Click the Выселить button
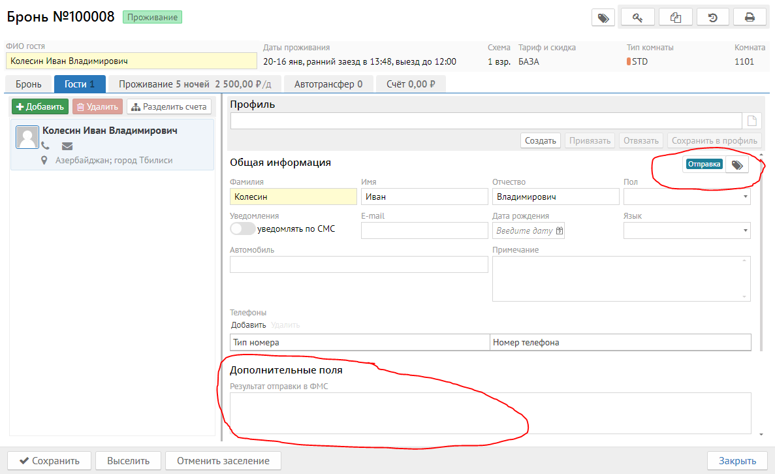Image resolution: width=775 pixels, height=474 pixels. pyautogui.click(x=128, y=461)
